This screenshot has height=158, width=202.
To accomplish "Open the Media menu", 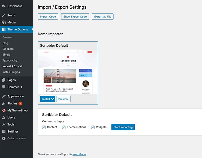I will (17, 22).
